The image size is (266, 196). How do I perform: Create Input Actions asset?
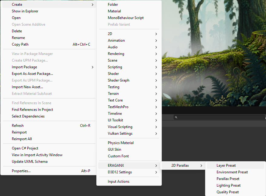(129, 182)
